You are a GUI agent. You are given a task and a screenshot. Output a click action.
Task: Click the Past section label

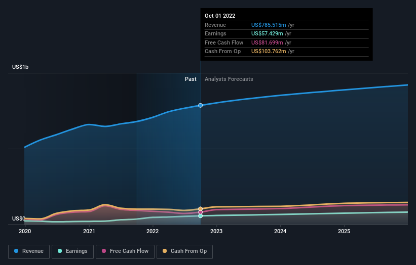191,79
